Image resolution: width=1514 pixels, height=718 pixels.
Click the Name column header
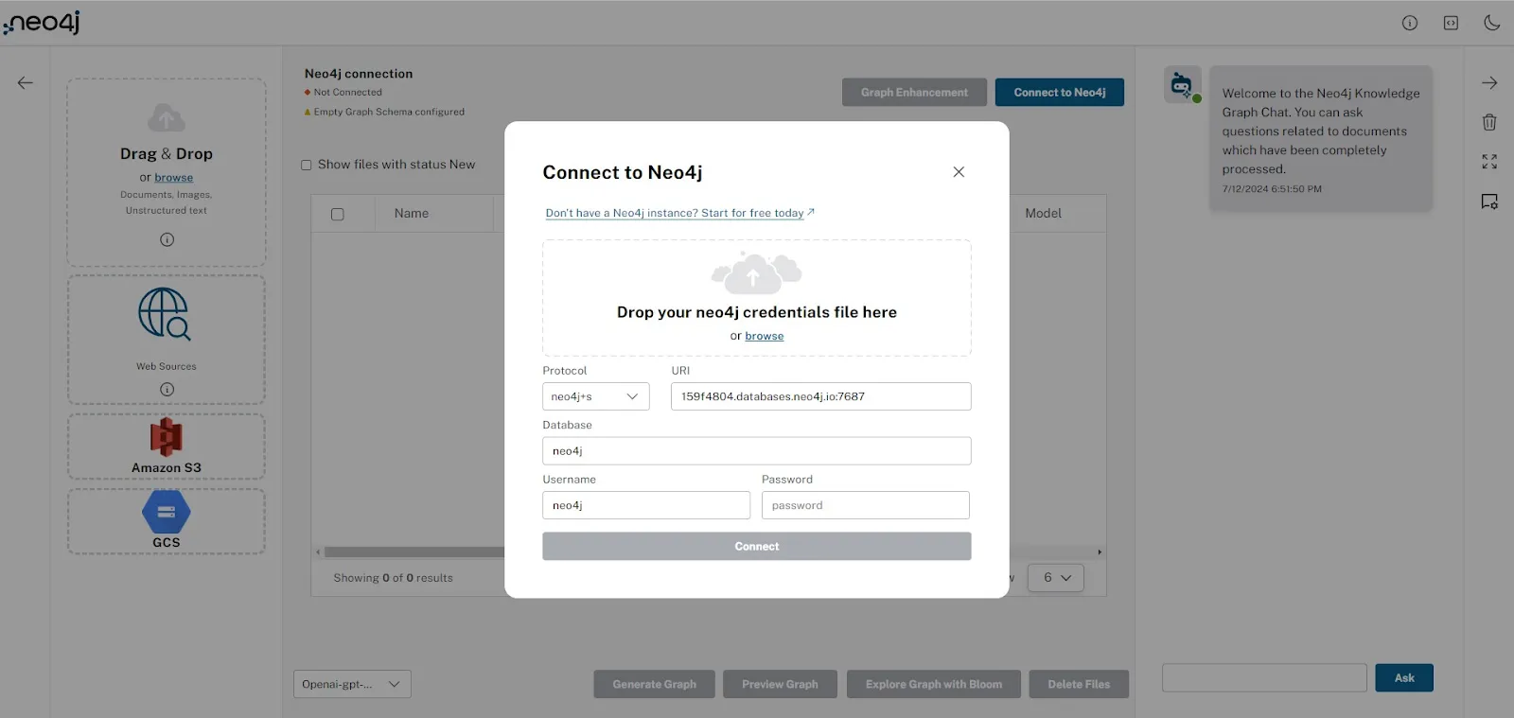coord(412,214)
